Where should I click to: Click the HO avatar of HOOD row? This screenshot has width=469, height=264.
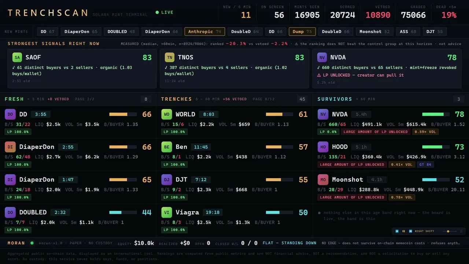click(x=323, y=147)
